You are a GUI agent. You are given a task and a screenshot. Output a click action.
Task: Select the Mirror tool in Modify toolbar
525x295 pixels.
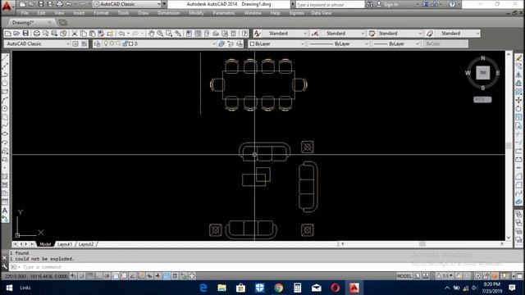[x=518, y=75]
